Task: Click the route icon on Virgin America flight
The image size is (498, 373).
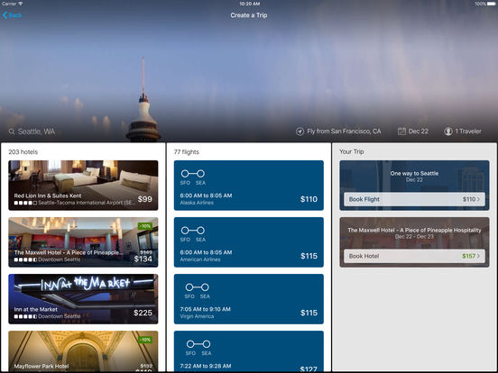Action: 198,287
